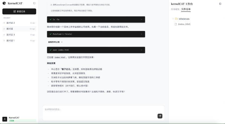Image resolution: width=225 pixels, height=124 pixels.
Task: Open the 新对话 3 conversation
Action: click(x=11, y=35)
